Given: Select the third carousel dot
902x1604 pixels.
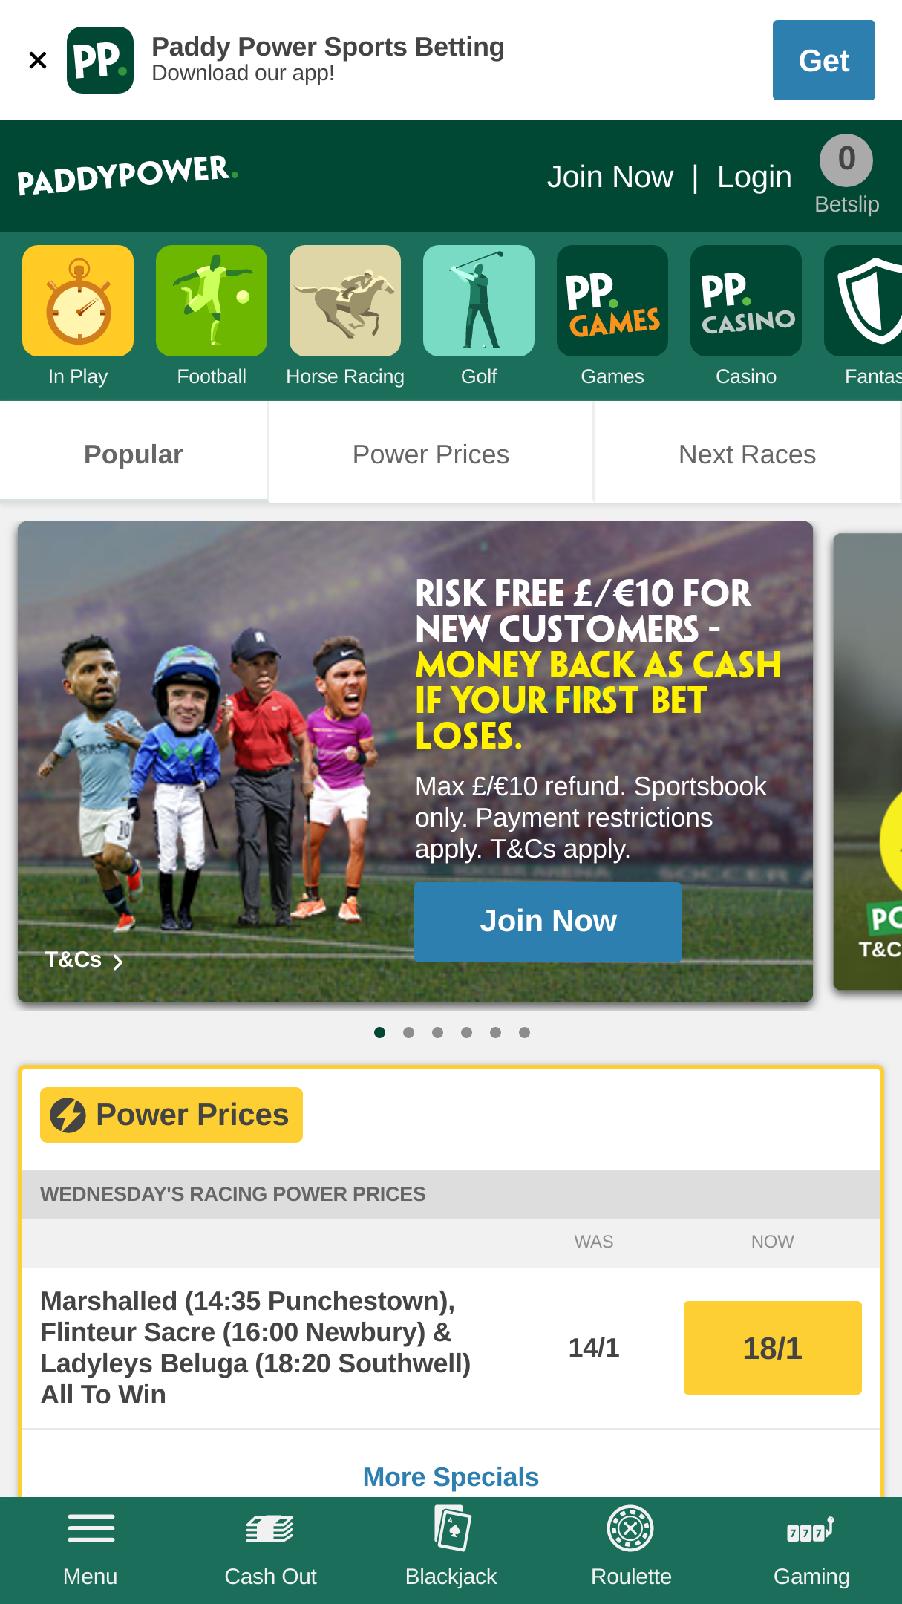Looking at the screenshot, I should tap(437, 1032).
